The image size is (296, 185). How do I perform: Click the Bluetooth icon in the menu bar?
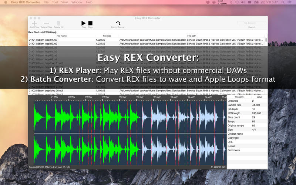pyautogui.click(x=231, y=2)
